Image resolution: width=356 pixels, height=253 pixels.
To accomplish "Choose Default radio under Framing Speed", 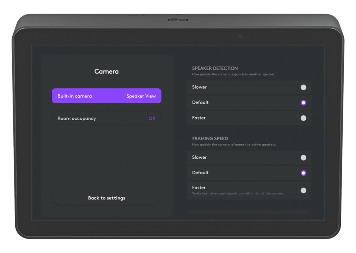I will click(303, 173).
